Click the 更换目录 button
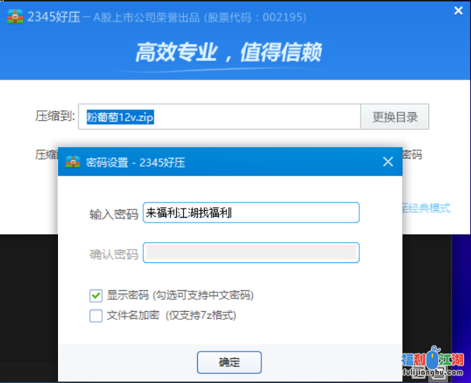 (395, 117)
